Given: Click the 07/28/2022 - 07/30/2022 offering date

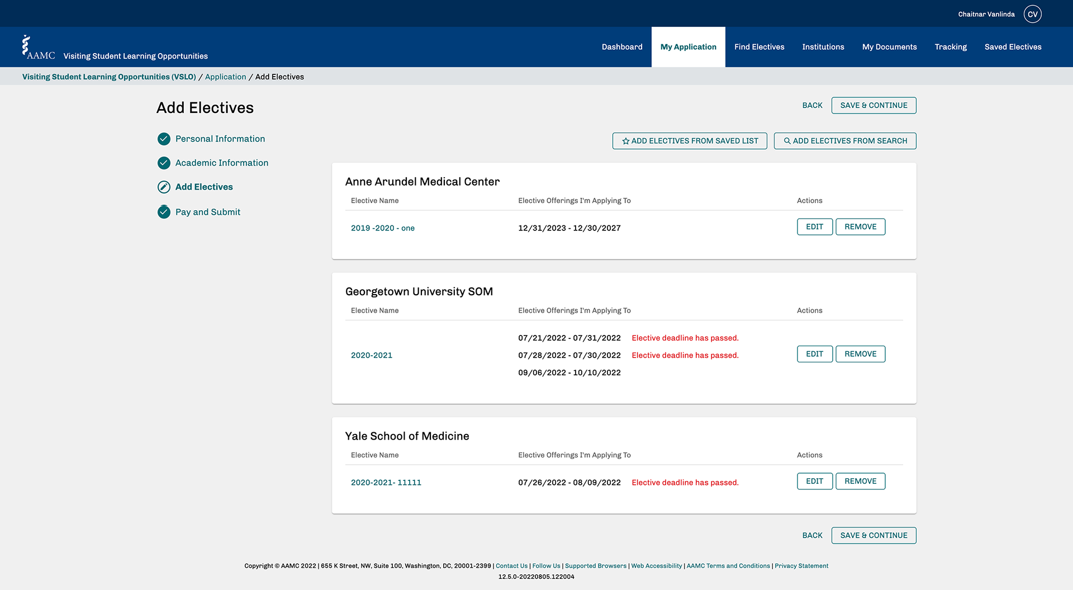Looking at the screenshot, I should tap(569, 355).
